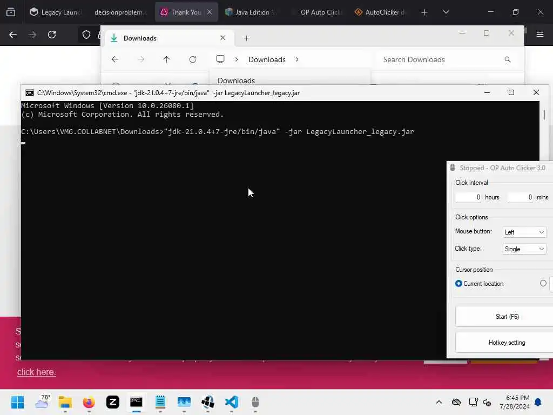The width and height of the screenshot is (553, 415).
Task: Show hidden system tray icons
Action: click(439, 402)
